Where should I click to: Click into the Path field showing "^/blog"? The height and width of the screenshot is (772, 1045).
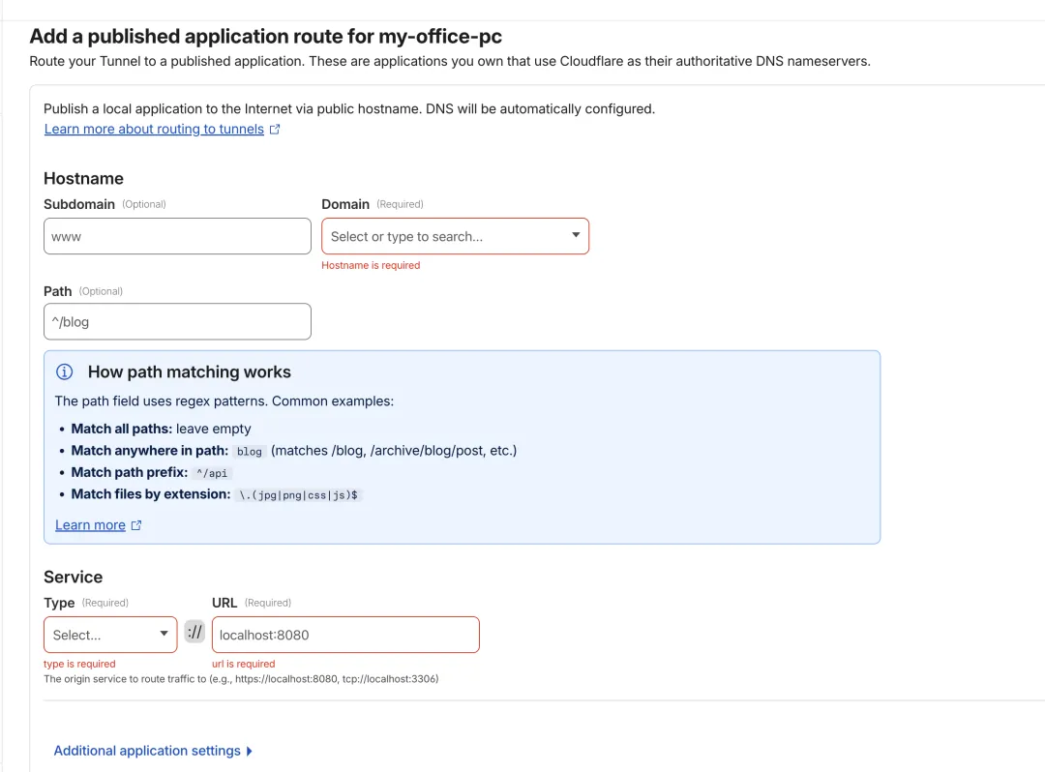(x=177, y=321)
